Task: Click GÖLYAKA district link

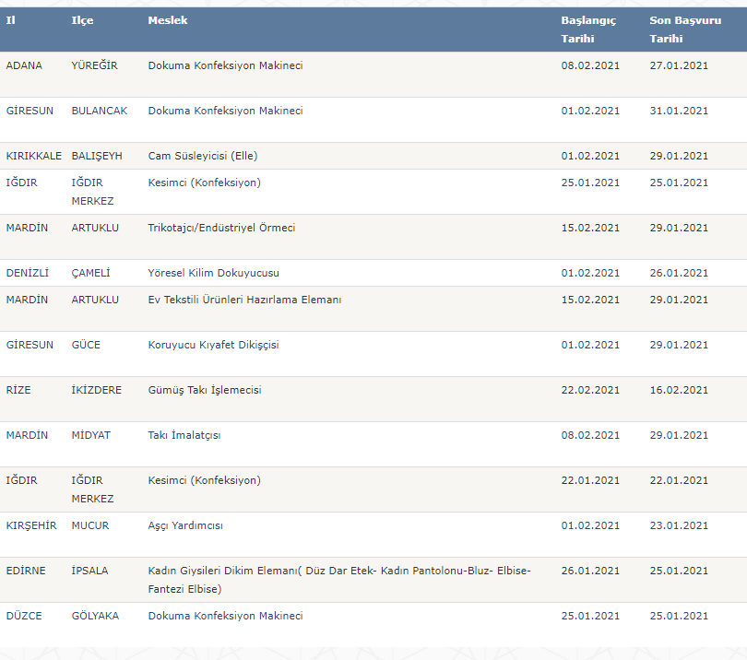Action: tap(95, 616)
